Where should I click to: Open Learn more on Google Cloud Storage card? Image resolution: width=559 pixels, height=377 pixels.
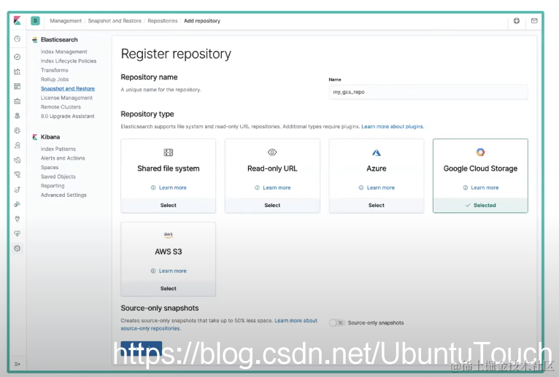click(481, 188)
